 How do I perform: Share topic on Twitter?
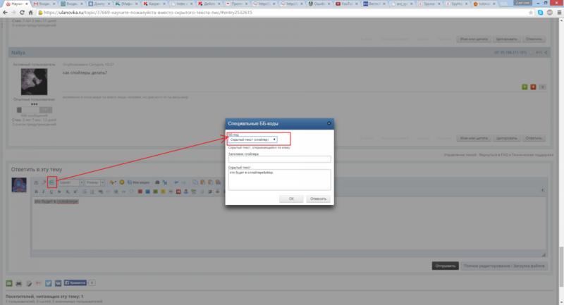coord(48,283)
